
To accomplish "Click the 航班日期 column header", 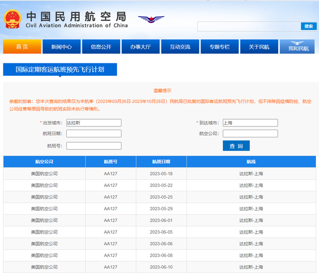I will [160, 162].
